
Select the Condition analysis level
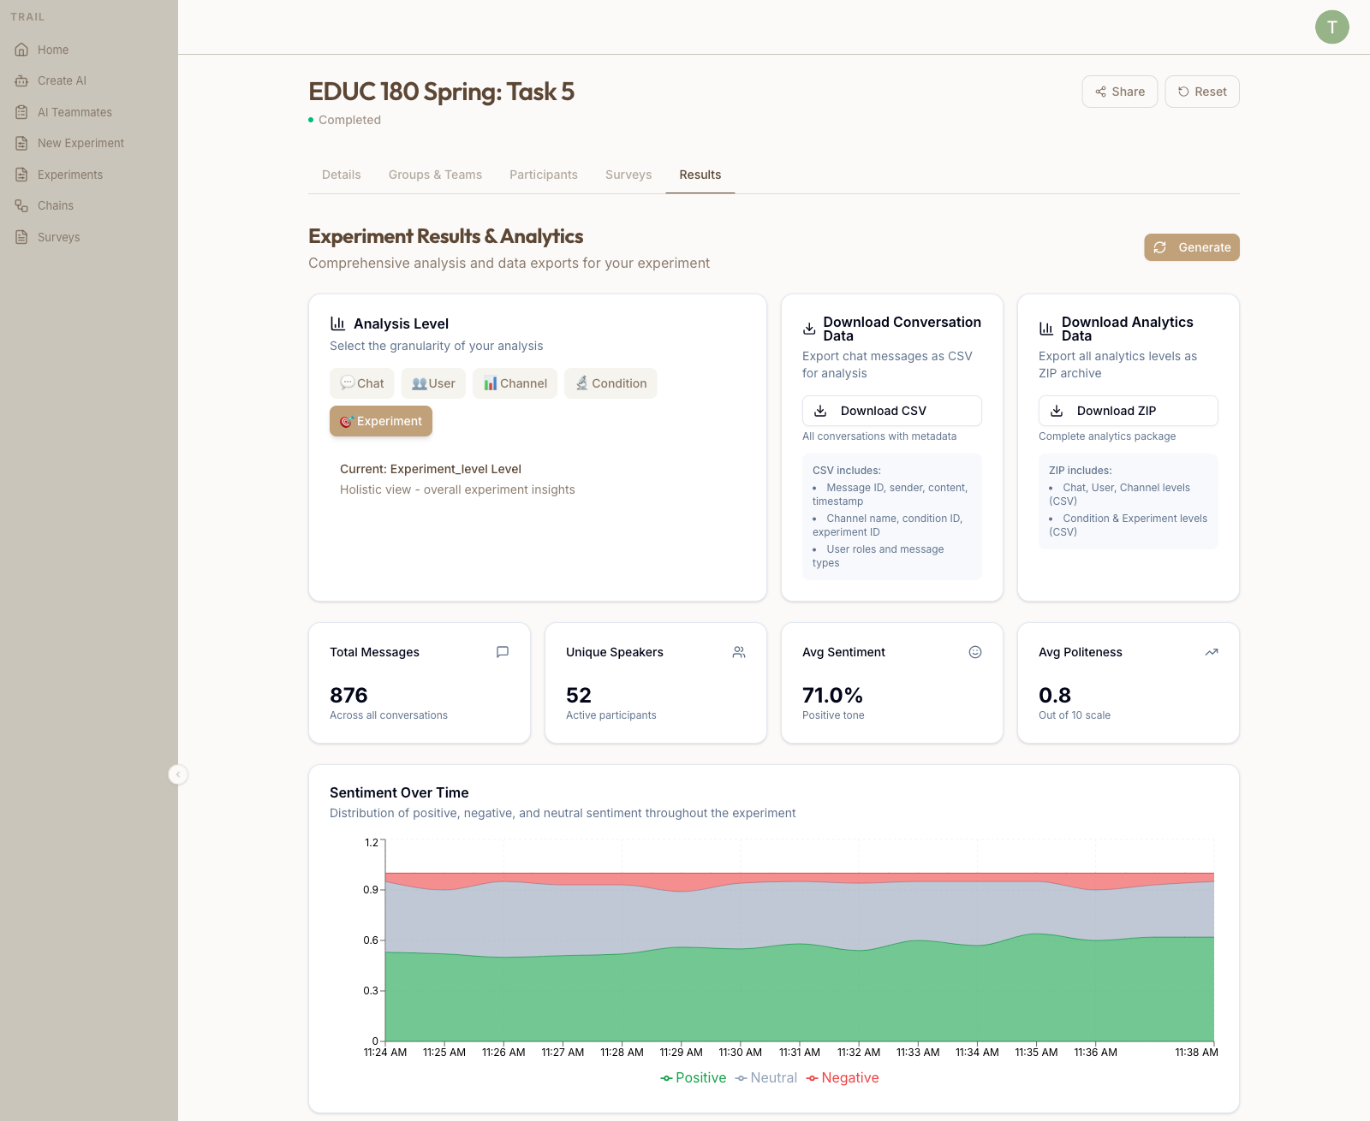point(611,383)
